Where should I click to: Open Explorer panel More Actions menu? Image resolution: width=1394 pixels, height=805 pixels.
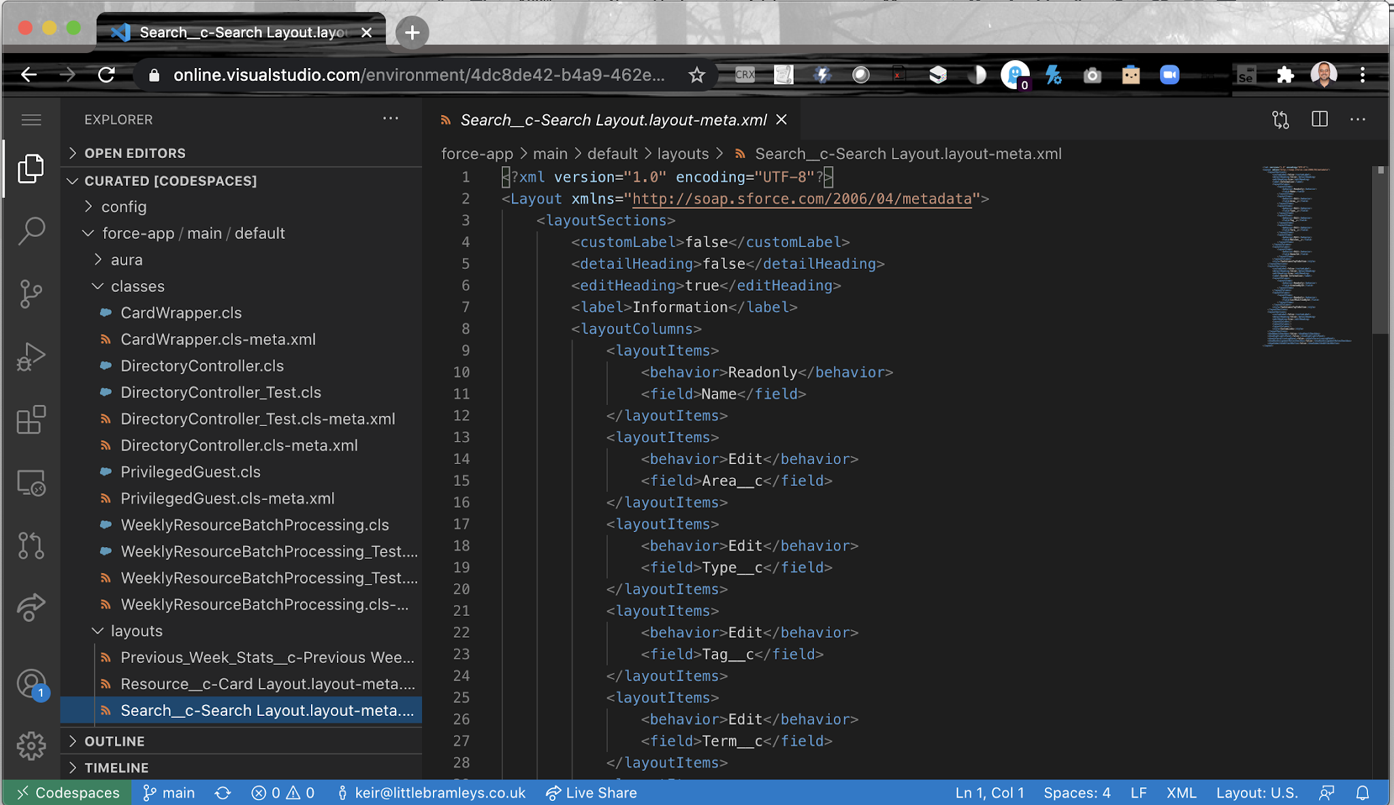[390, 119]
